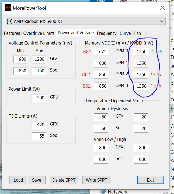Close the MorePowerTool window
Image resolution: width=174 pixels, height=194 pixels.
click(x=162, y=8)
